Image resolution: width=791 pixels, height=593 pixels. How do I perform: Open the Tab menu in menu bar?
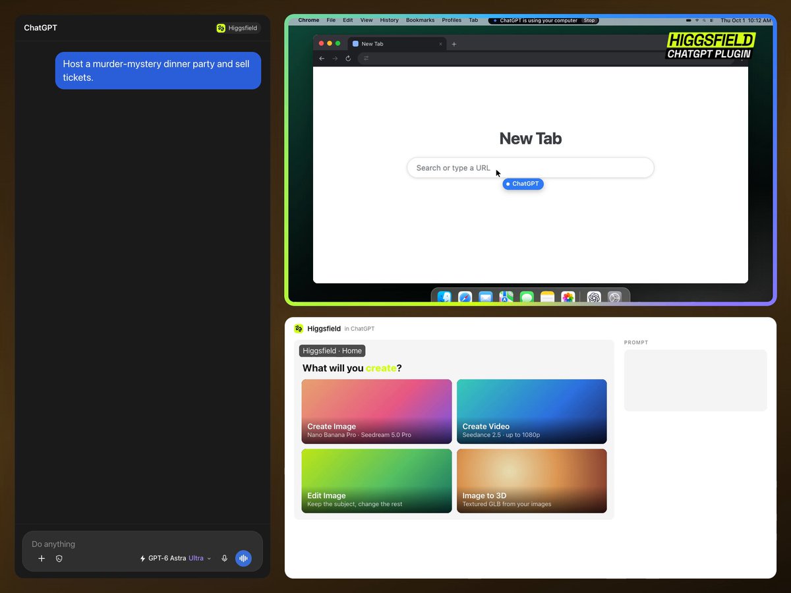click(473, 20)
